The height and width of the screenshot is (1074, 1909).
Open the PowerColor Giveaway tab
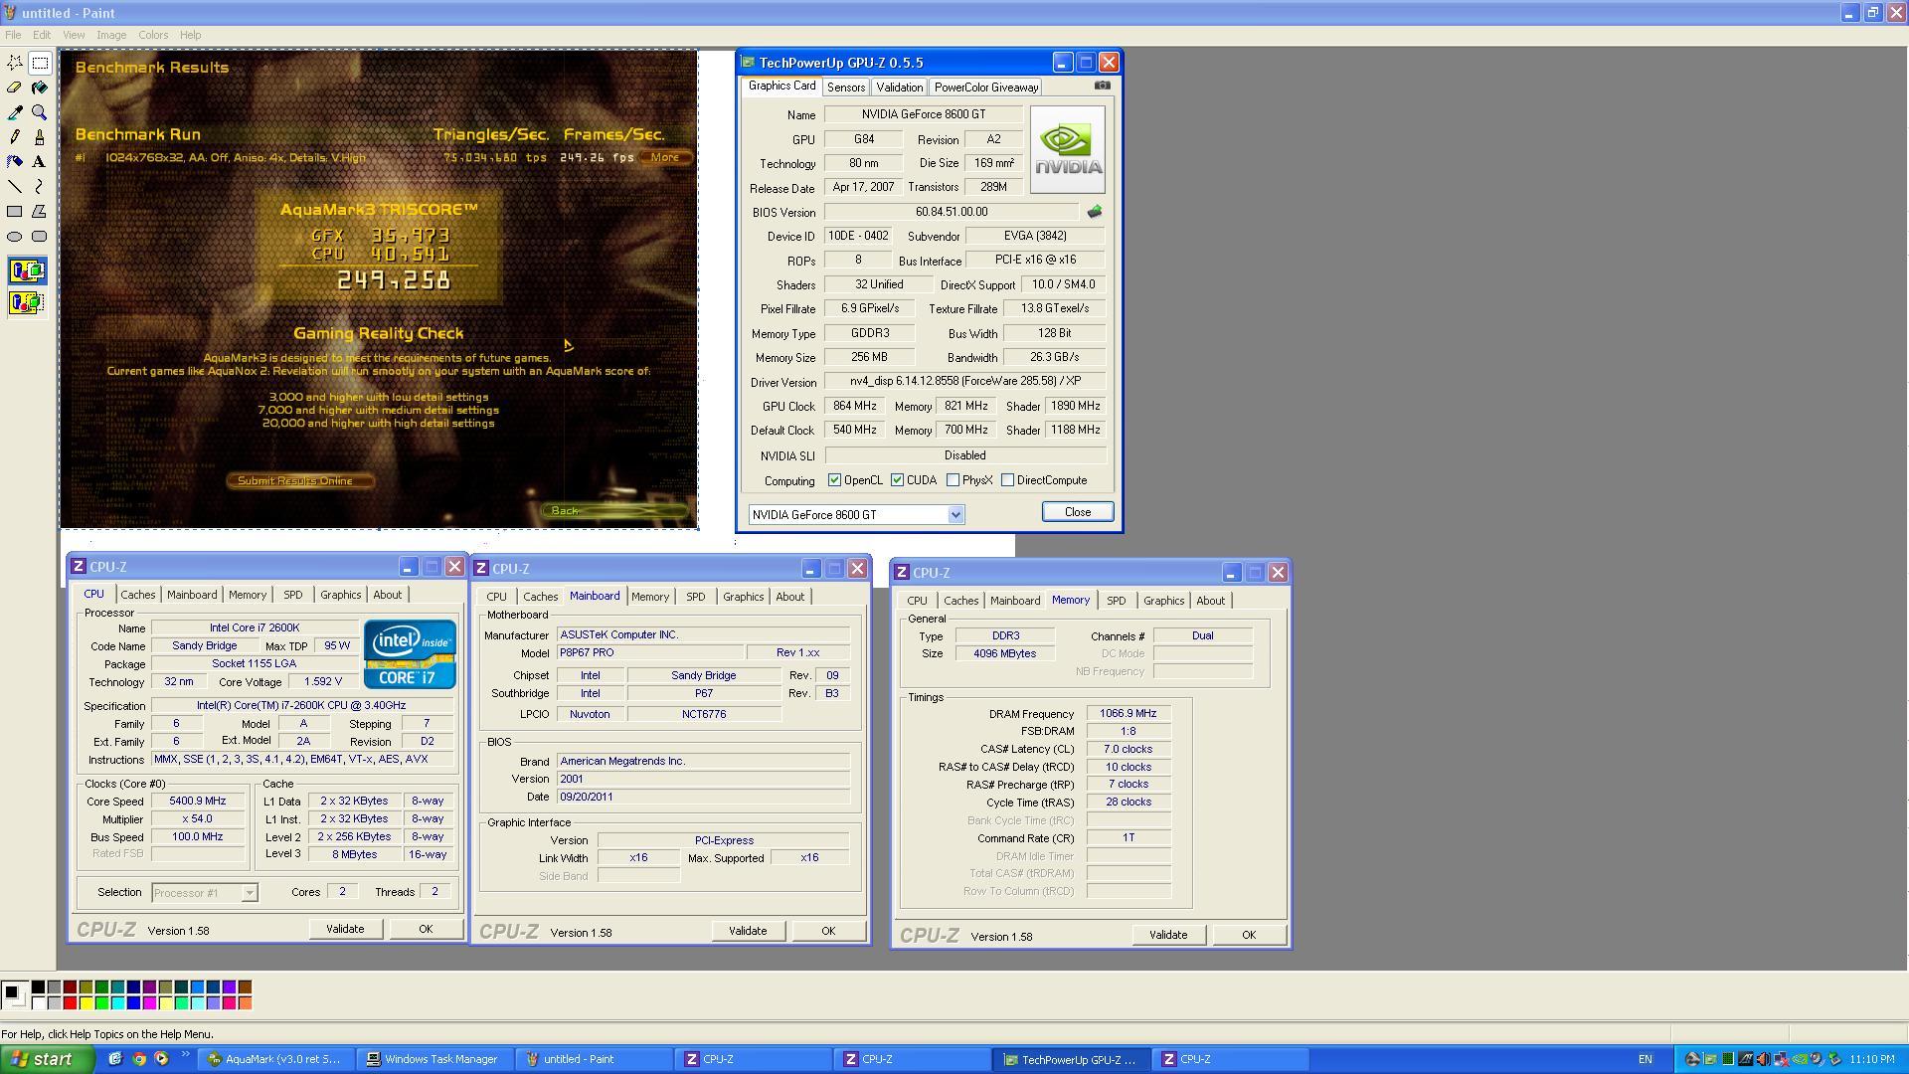(986, 88)
